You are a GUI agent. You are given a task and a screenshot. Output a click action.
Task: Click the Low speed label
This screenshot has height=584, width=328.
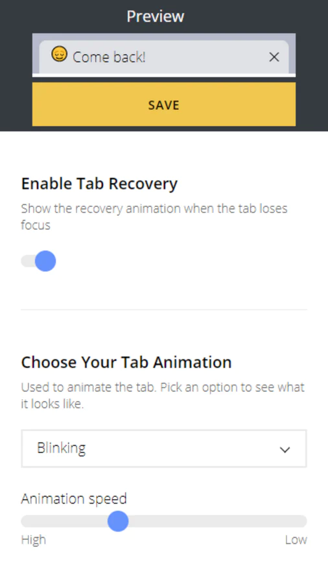click(296, 540)
